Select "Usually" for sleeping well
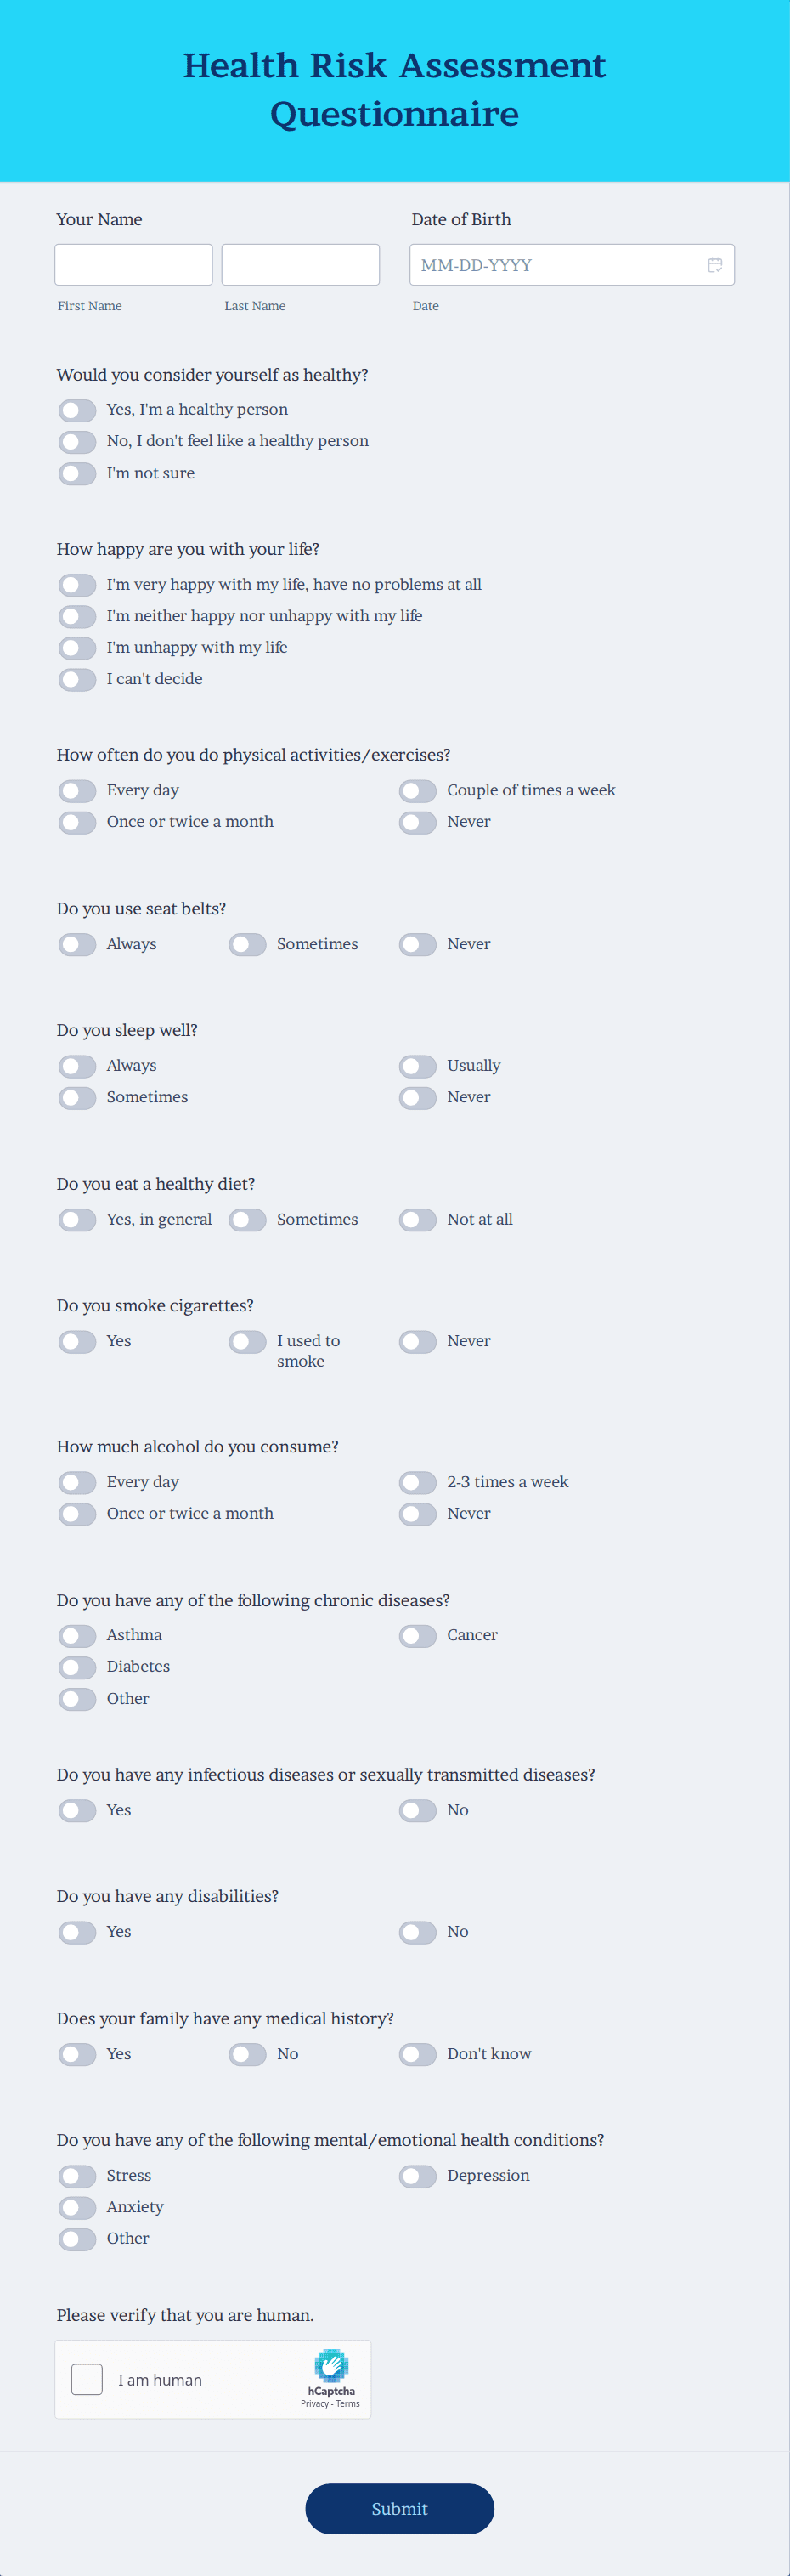The height and width of the screenshot is (2576, 790). (x=417, y=1066)
